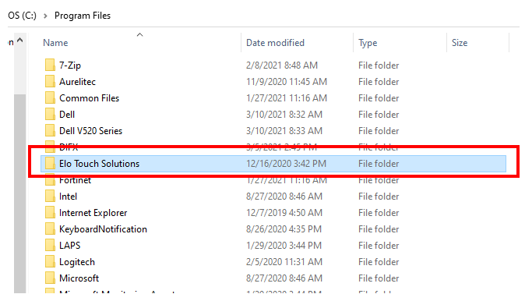
Task: Click the sort arrow above Name column
Action: [140, 35]
